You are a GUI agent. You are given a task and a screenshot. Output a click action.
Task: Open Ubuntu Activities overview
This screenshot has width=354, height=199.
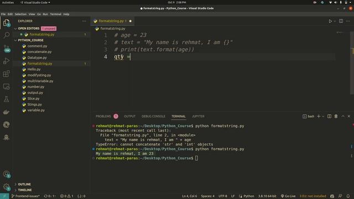coord(8,2)
